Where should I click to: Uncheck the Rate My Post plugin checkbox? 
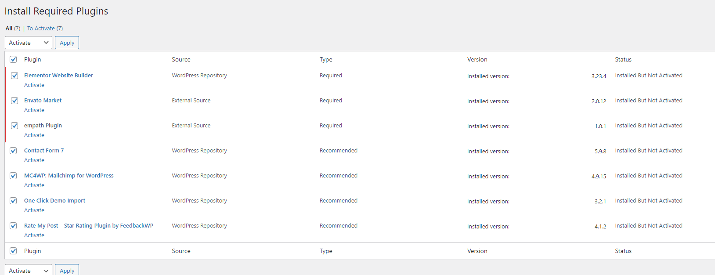click(14, 226)
